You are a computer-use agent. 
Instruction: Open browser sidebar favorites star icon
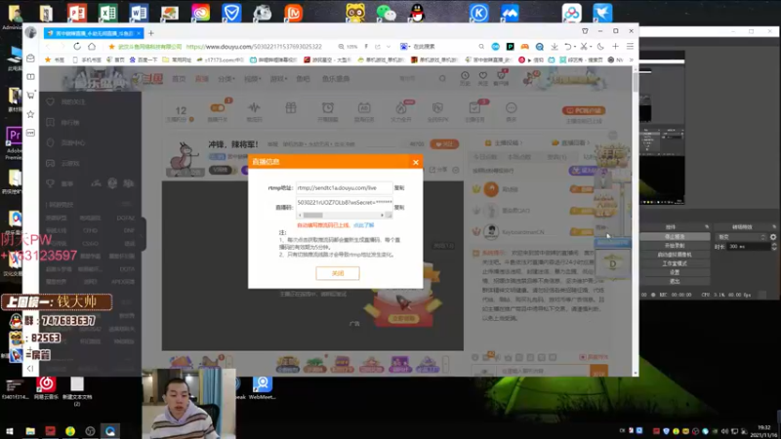(x=30, y=114)
